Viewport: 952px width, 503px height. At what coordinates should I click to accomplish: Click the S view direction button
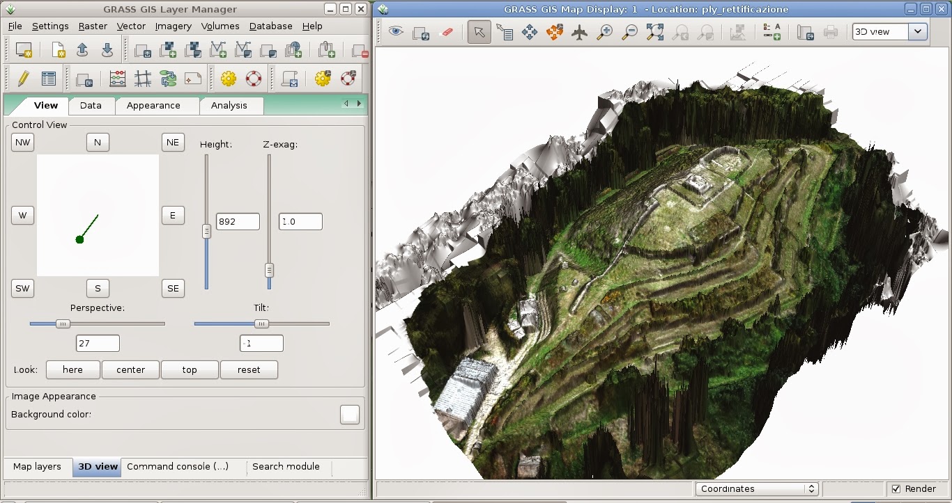click(98, 288)
